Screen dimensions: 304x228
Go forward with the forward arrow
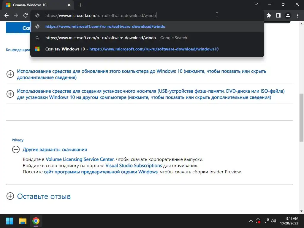coord(16,15)
